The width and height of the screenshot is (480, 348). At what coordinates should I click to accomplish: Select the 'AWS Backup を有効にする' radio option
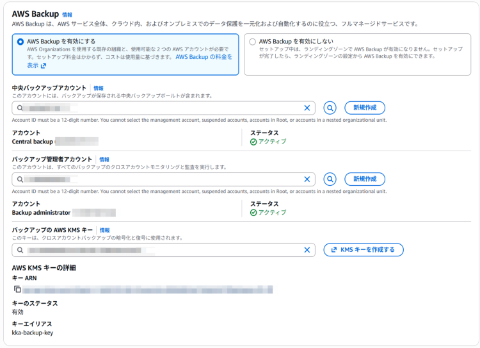click(x=20, y=42)
